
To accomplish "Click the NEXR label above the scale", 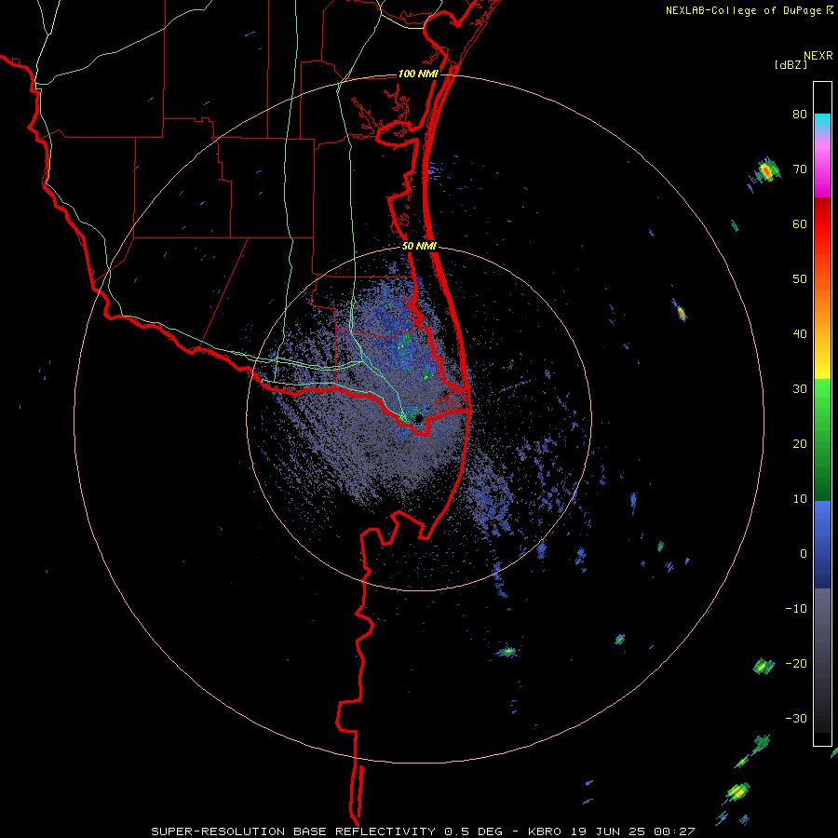I will pyautogui.click(x=818, y=56).
